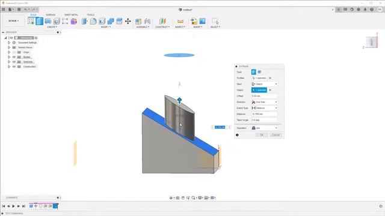
Task: Undo the last action
Action: pos(25,10)
